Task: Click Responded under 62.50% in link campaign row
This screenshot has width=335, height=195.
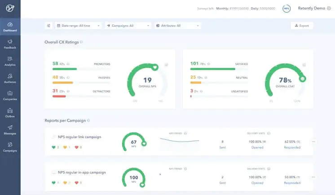Action: click(292, 147)
